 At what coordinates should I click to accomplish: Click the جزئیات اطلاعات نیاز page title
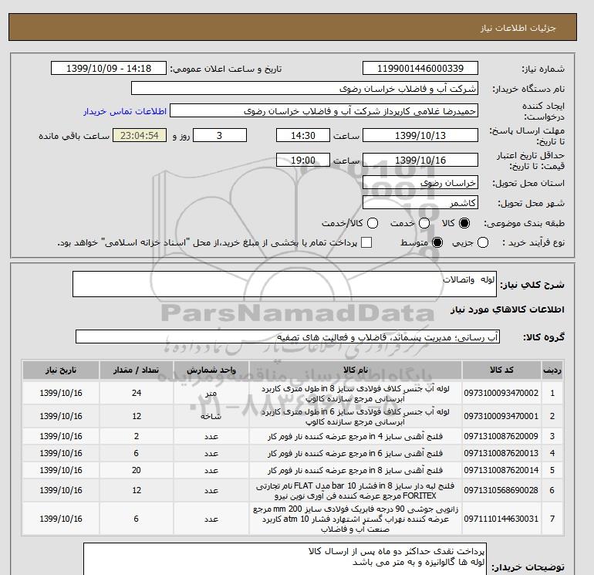click(518, 28)
